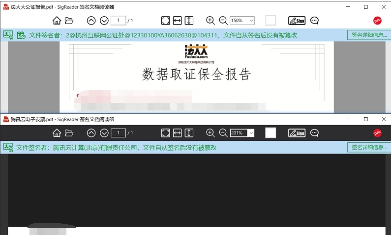Click Sign button in 法大大公证报告 window

point(297,21)
